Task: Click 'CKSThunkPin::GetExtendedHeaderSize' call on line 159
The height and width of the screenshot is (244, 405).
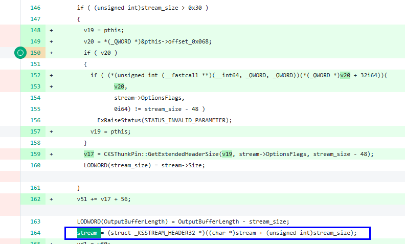Action: (161, 154)
